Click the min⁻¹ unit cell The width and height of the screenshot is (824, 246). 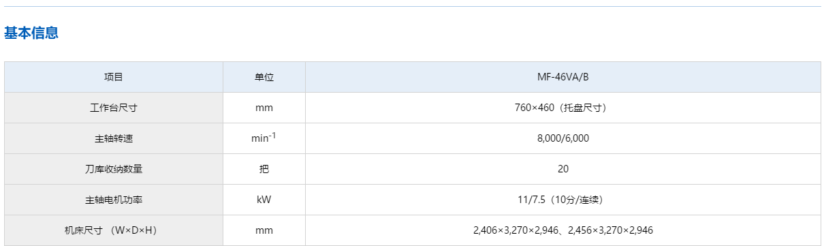click(x=264, y=138)
